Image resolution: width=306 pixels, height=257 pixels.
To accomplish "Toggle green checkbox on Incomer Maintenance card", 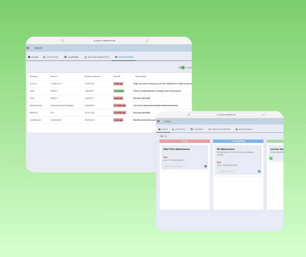I will [x=271, y=158].
